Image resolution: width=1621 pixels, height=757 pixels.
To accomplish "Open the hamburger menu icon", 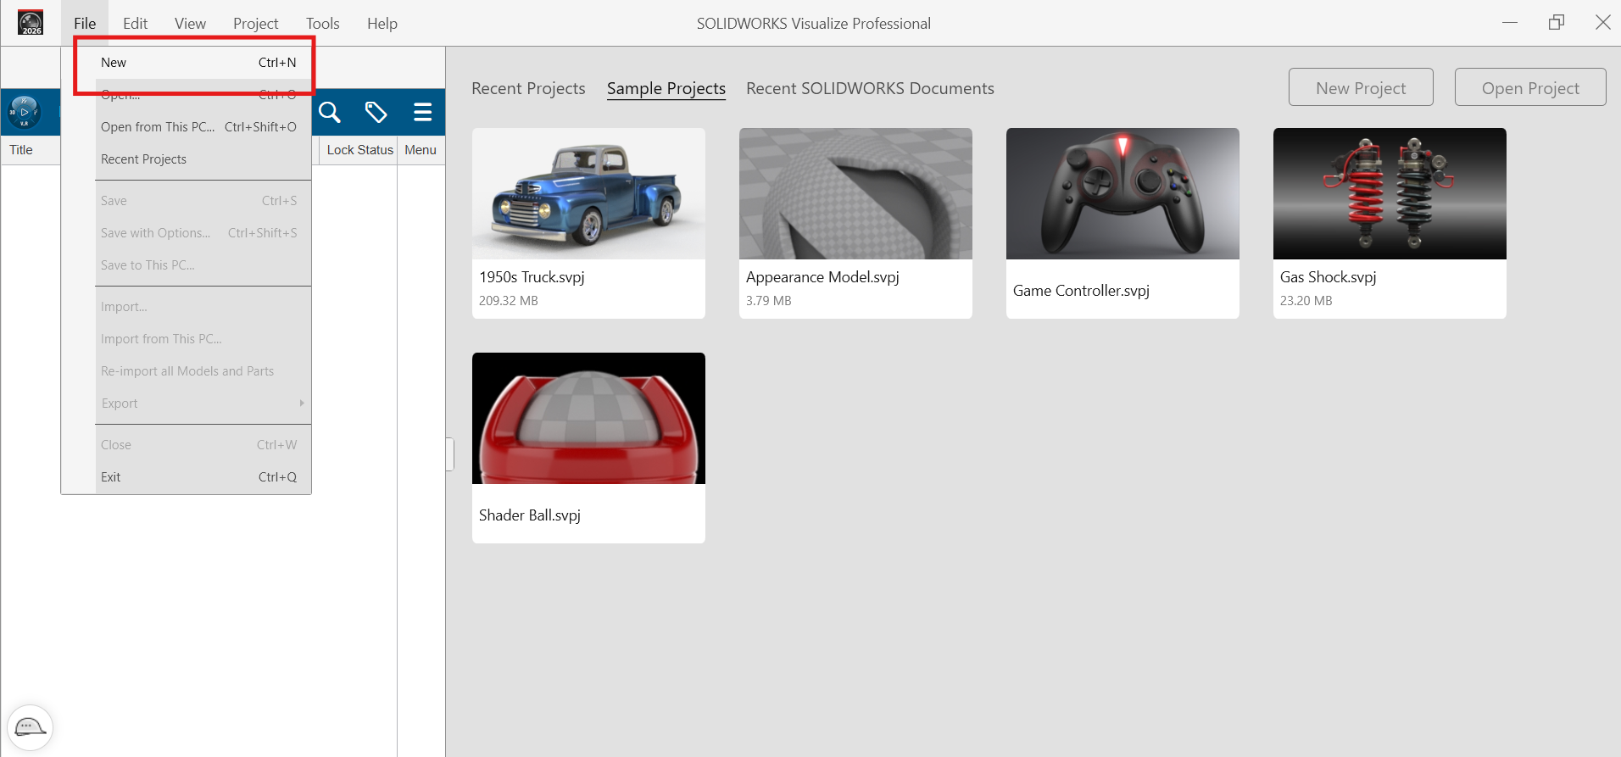I will pos(422,112).
